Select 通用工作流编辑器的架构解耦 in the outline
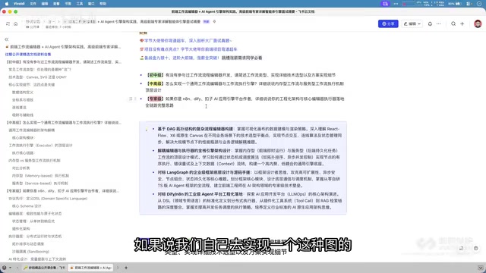486x273 pixels. [32, 130]
